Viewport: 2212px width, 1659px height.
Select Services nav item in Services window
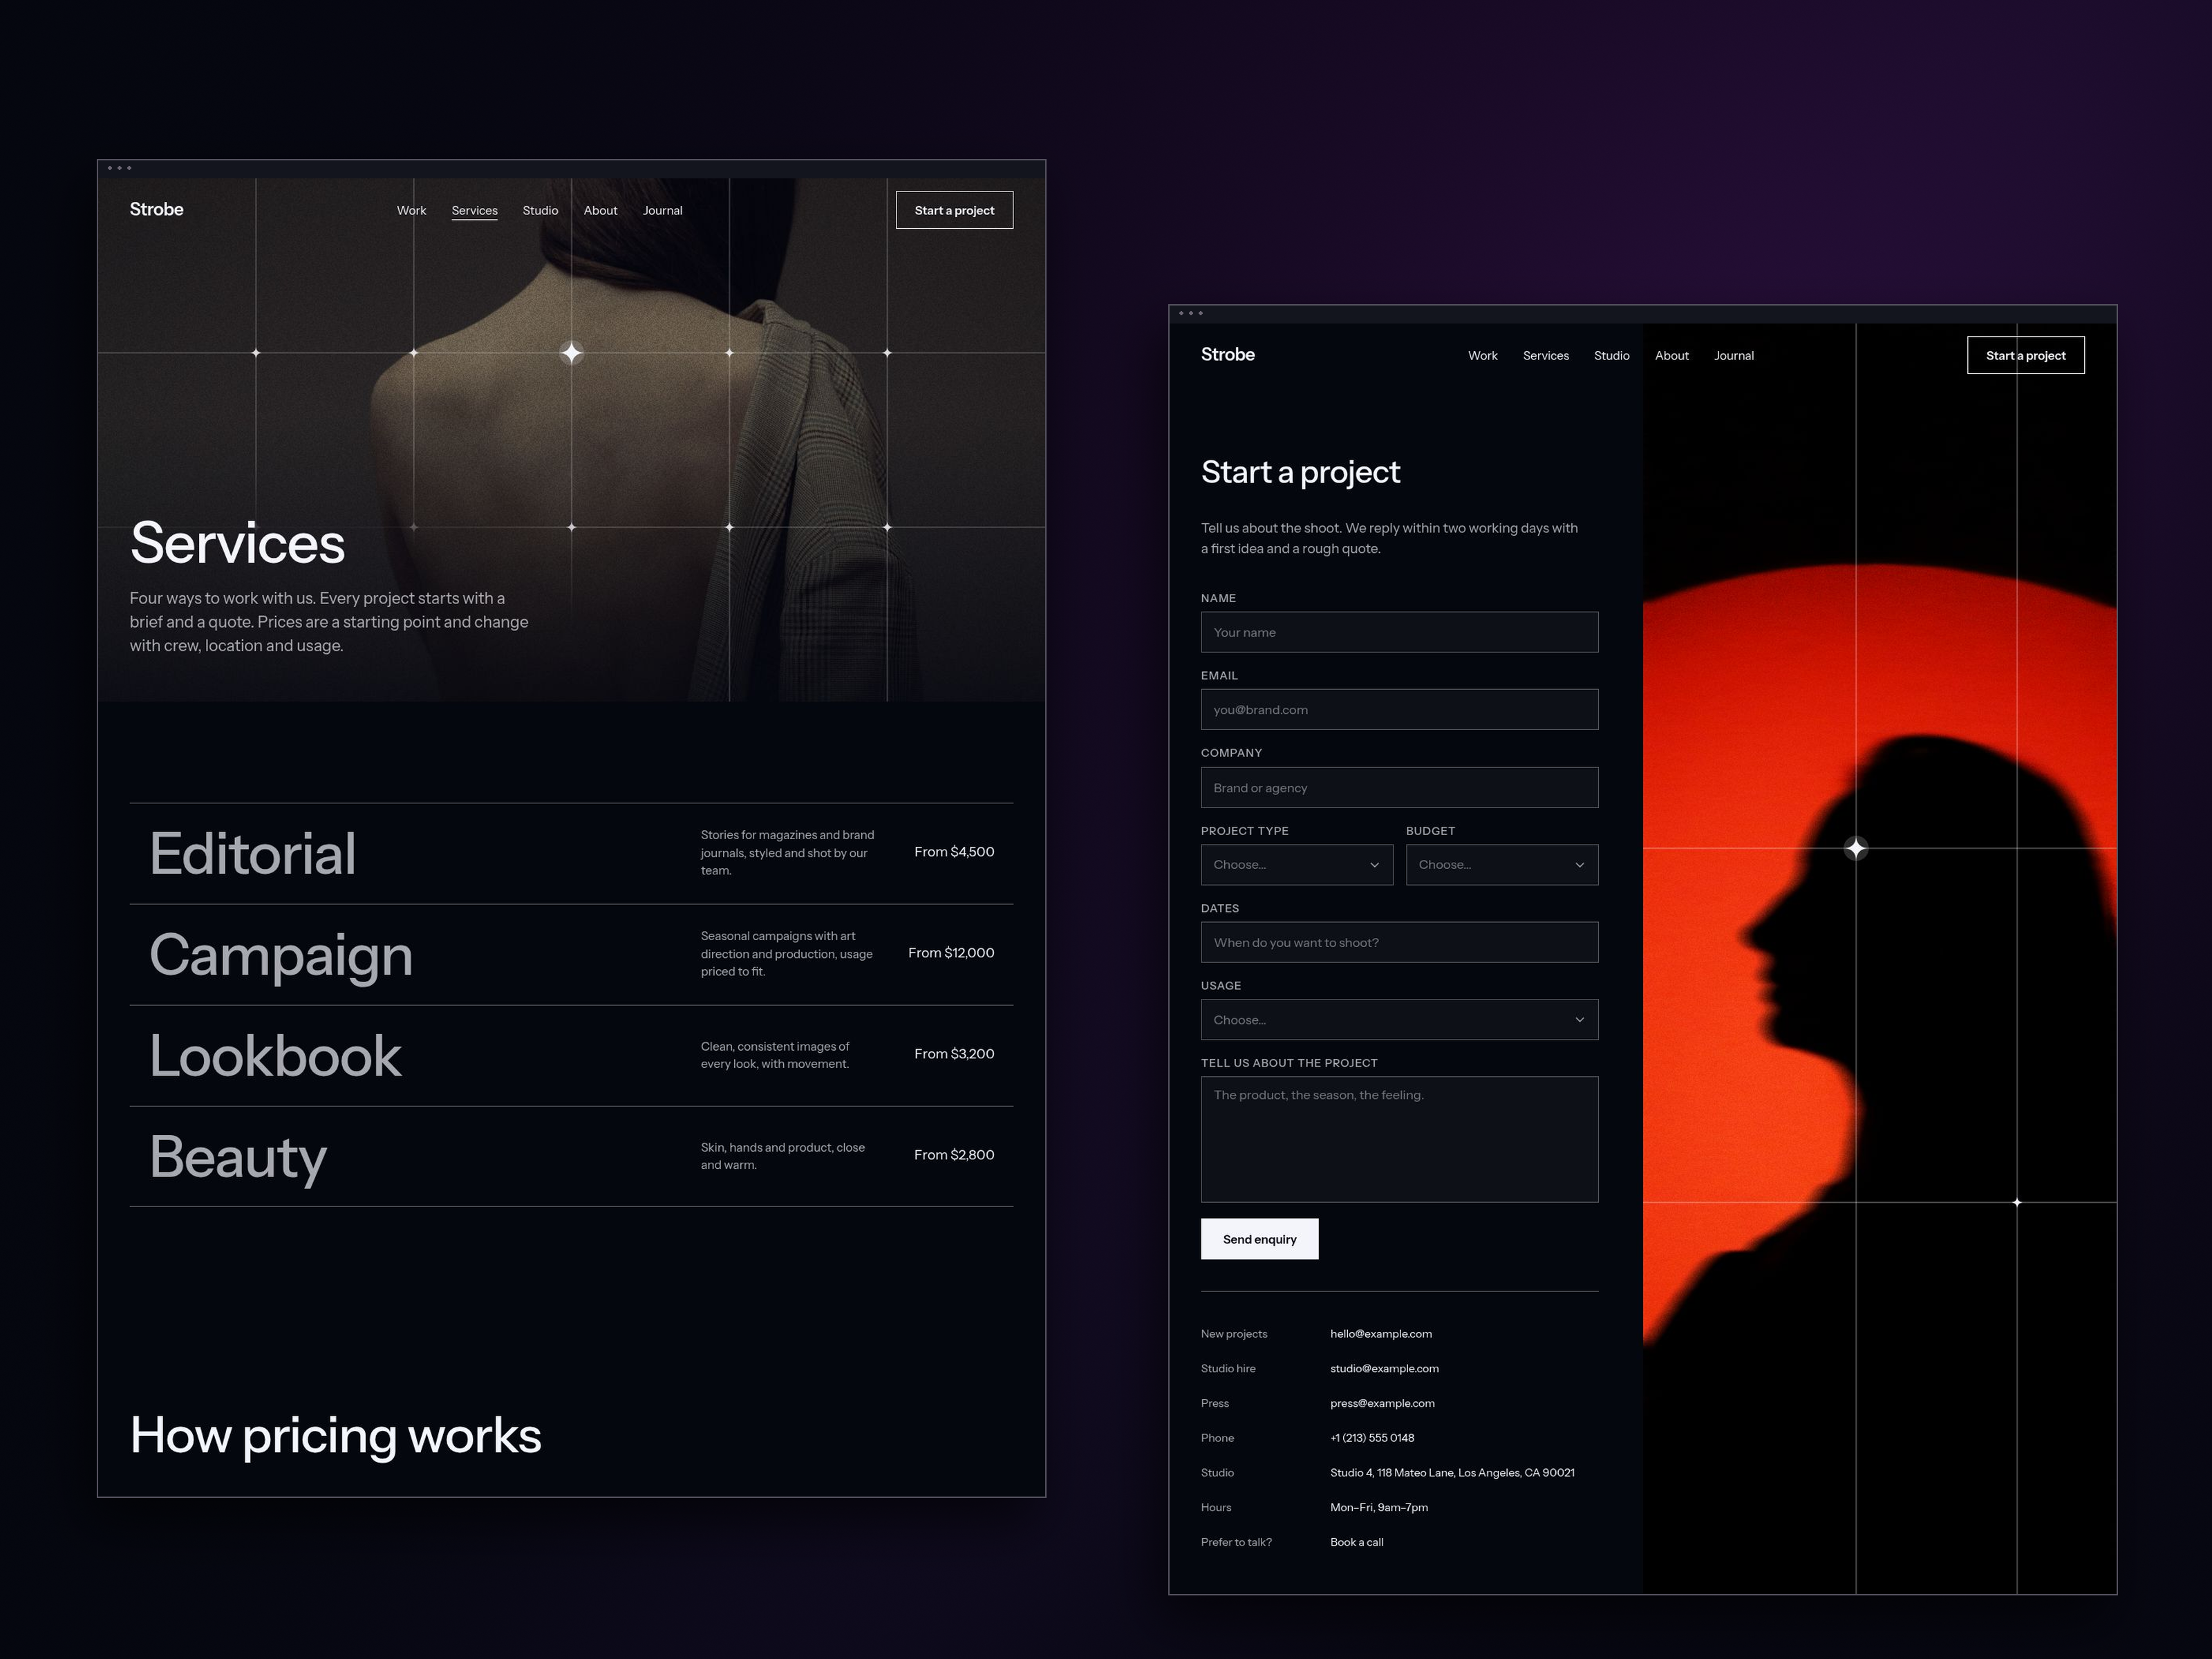pos(474,210)
